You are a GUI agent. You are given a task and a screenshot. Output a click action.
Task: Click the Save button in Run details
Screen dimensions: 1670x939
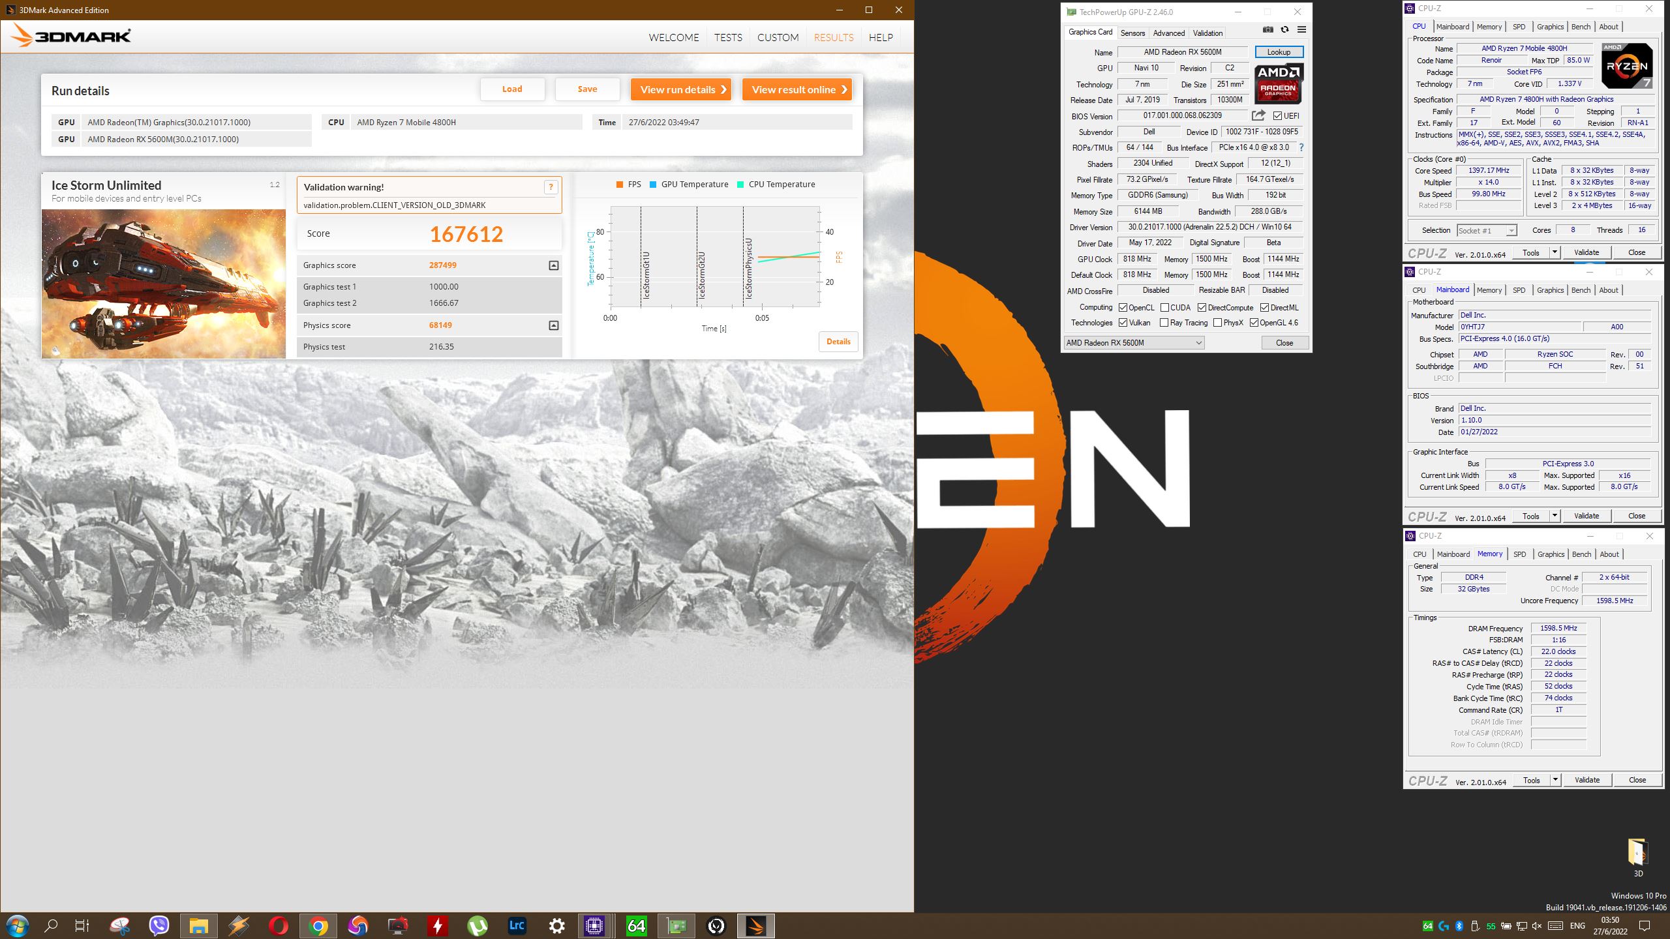pyautogui.click(x=587, y=89)
